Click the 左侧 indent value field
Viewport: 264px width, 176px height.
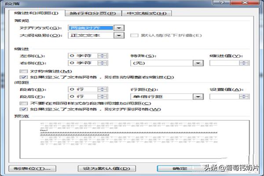(83, 56)
